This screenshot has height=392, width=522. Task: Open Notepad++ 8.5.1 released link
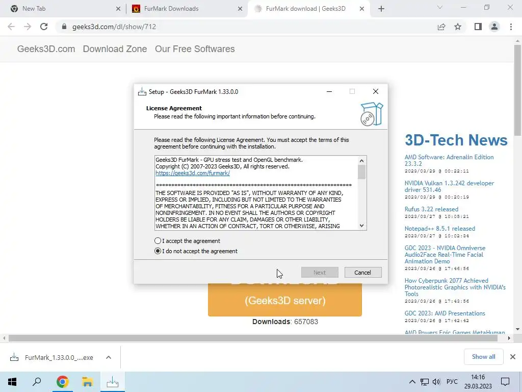pyautogui.click(x=440, y=228)
